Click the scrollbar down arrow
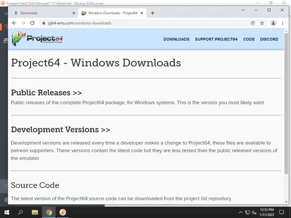Image resolution: width=291 pixels, height=218 pixels. pos(286,202)
